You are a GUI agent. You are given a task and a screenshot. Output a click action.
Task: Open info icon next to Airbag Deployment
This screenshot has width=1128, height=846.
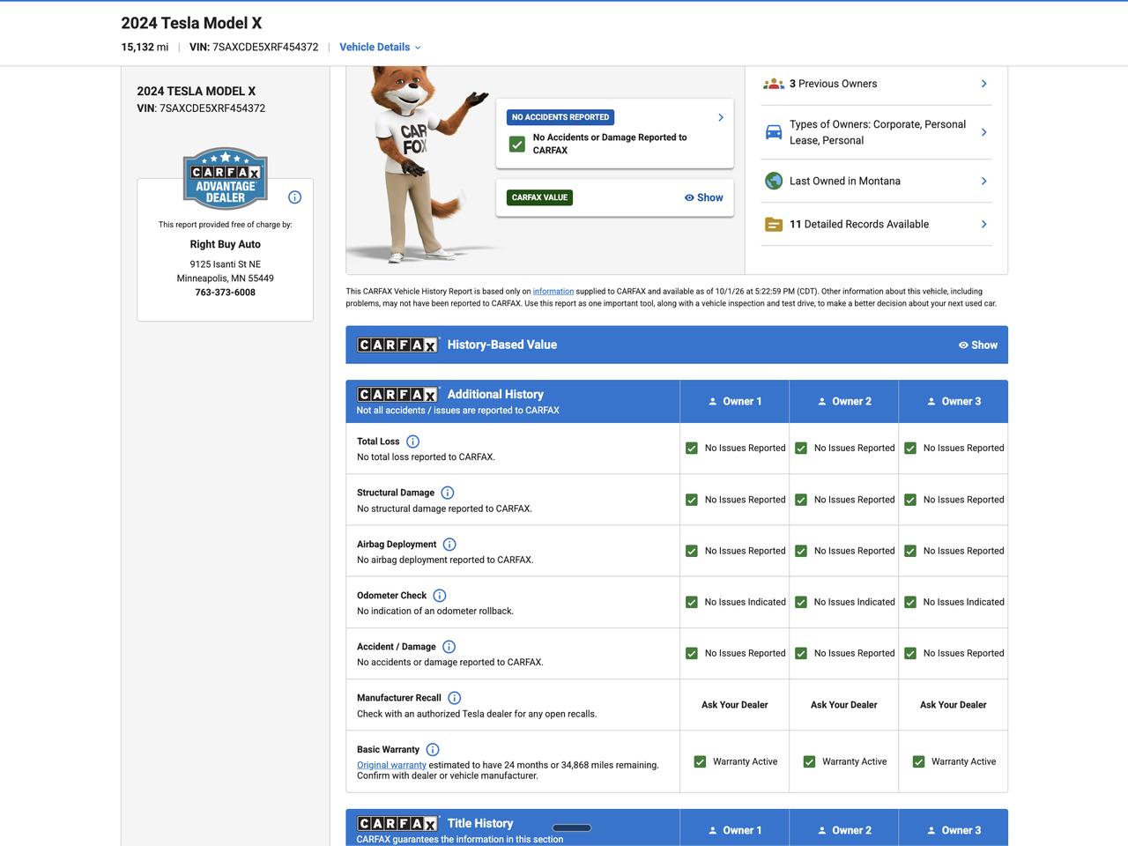coord(449,545)
